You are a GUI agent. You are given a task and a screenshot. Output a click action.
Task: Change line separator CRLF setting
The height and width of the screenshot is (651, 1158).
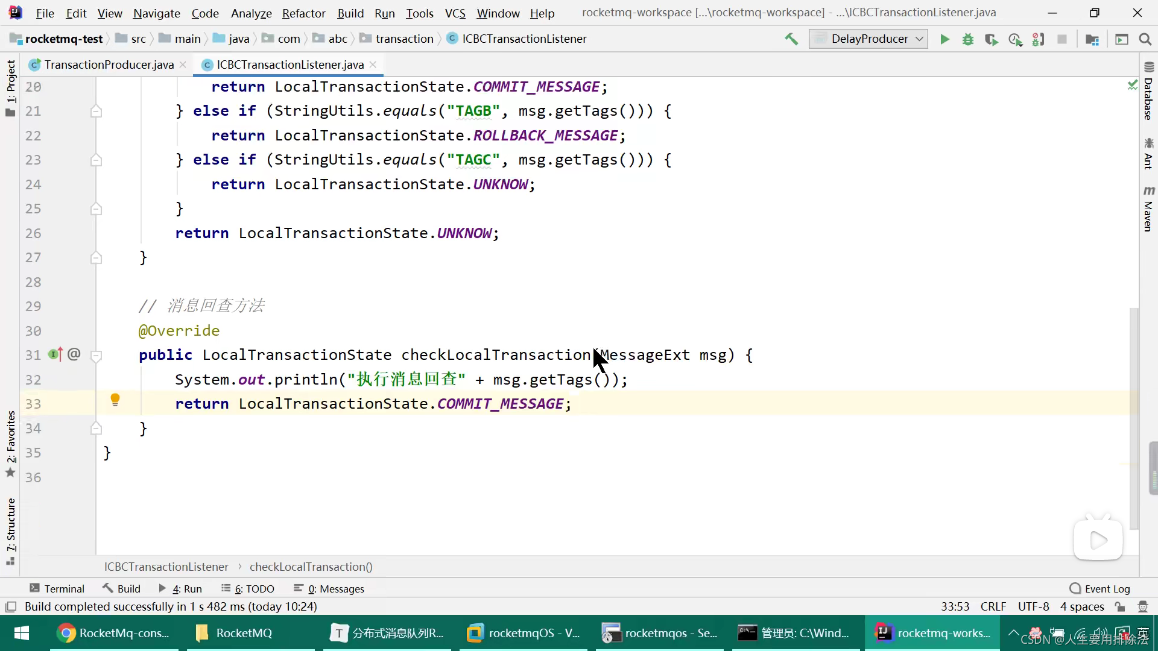tap(993, 607)
